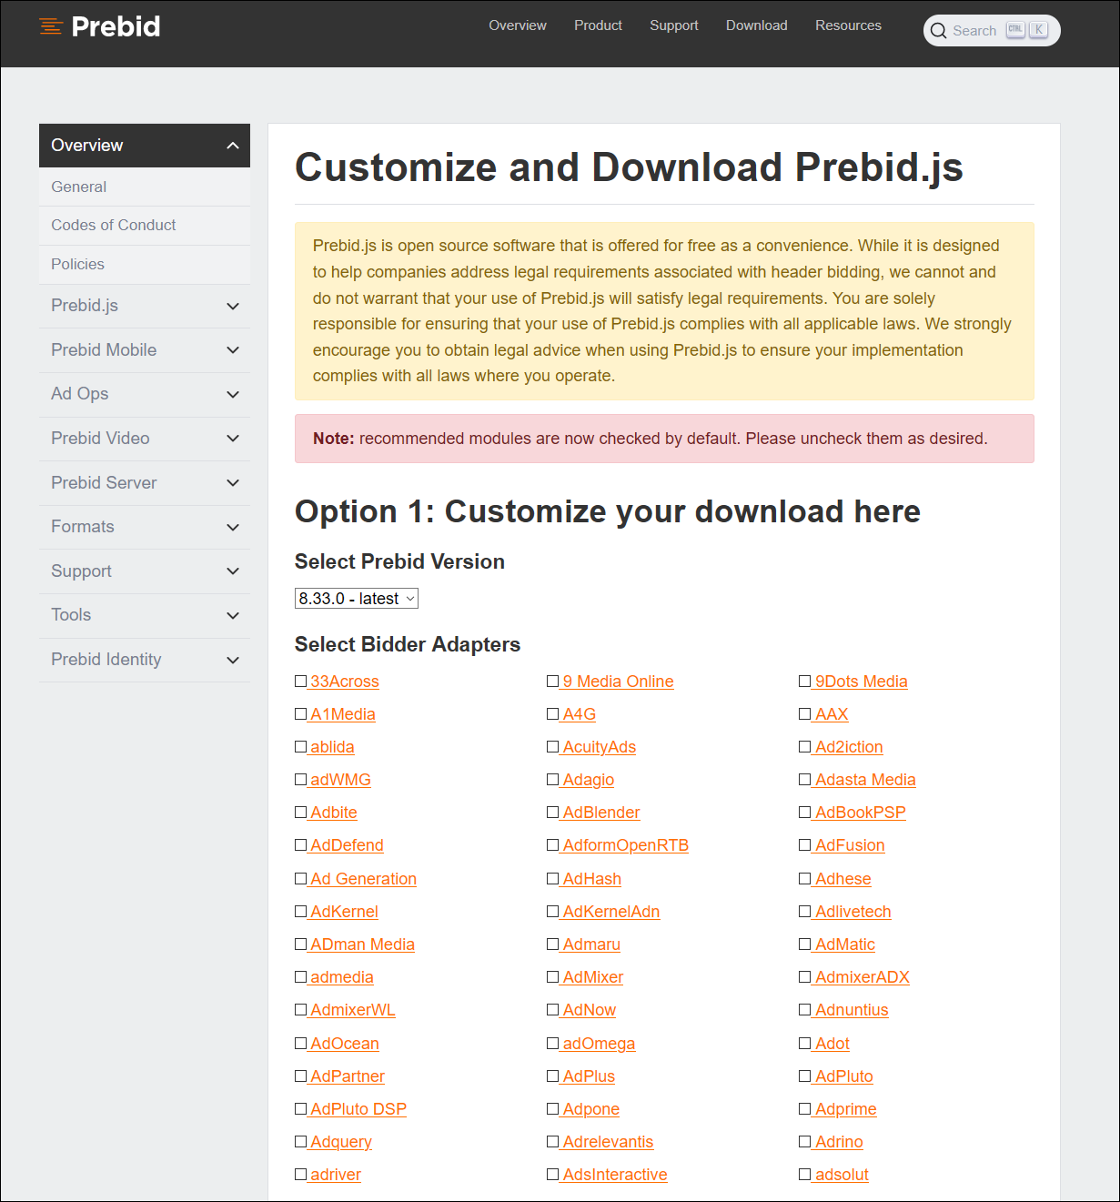Open the Codes of Conduct link
The height and width of the screenshot is (1202, 1120).
114,225
